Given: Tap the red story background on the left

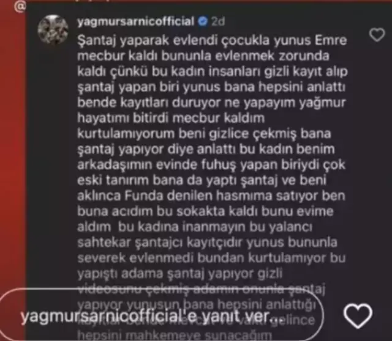Looking at the screenshot, I should [x=12, y=150].
